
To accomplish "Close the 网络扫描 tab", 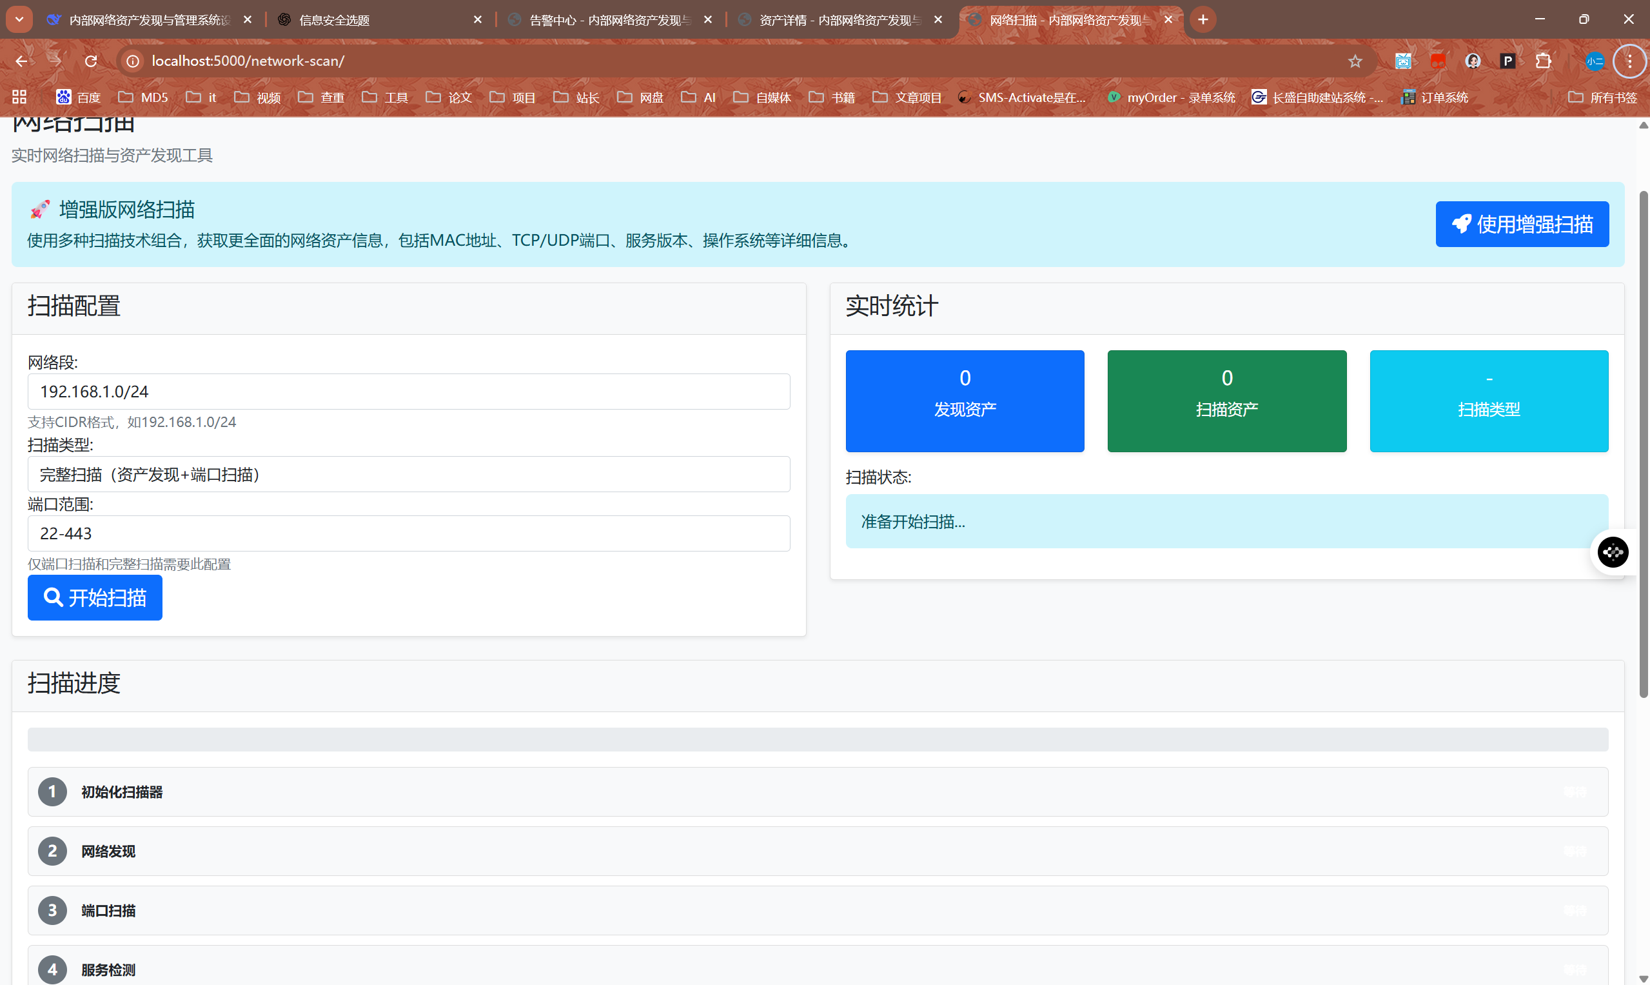I will pos(1168,20).
